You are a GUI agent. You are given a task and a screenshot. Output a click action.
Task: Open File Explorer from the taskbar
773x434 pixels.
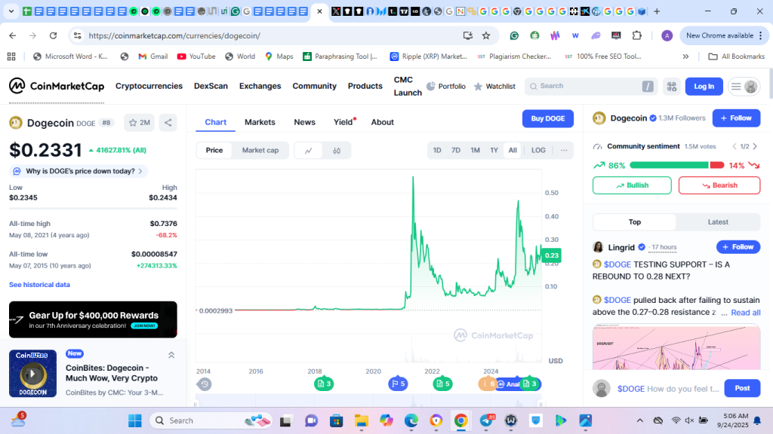pyautogui.click(x=362, y=420)
